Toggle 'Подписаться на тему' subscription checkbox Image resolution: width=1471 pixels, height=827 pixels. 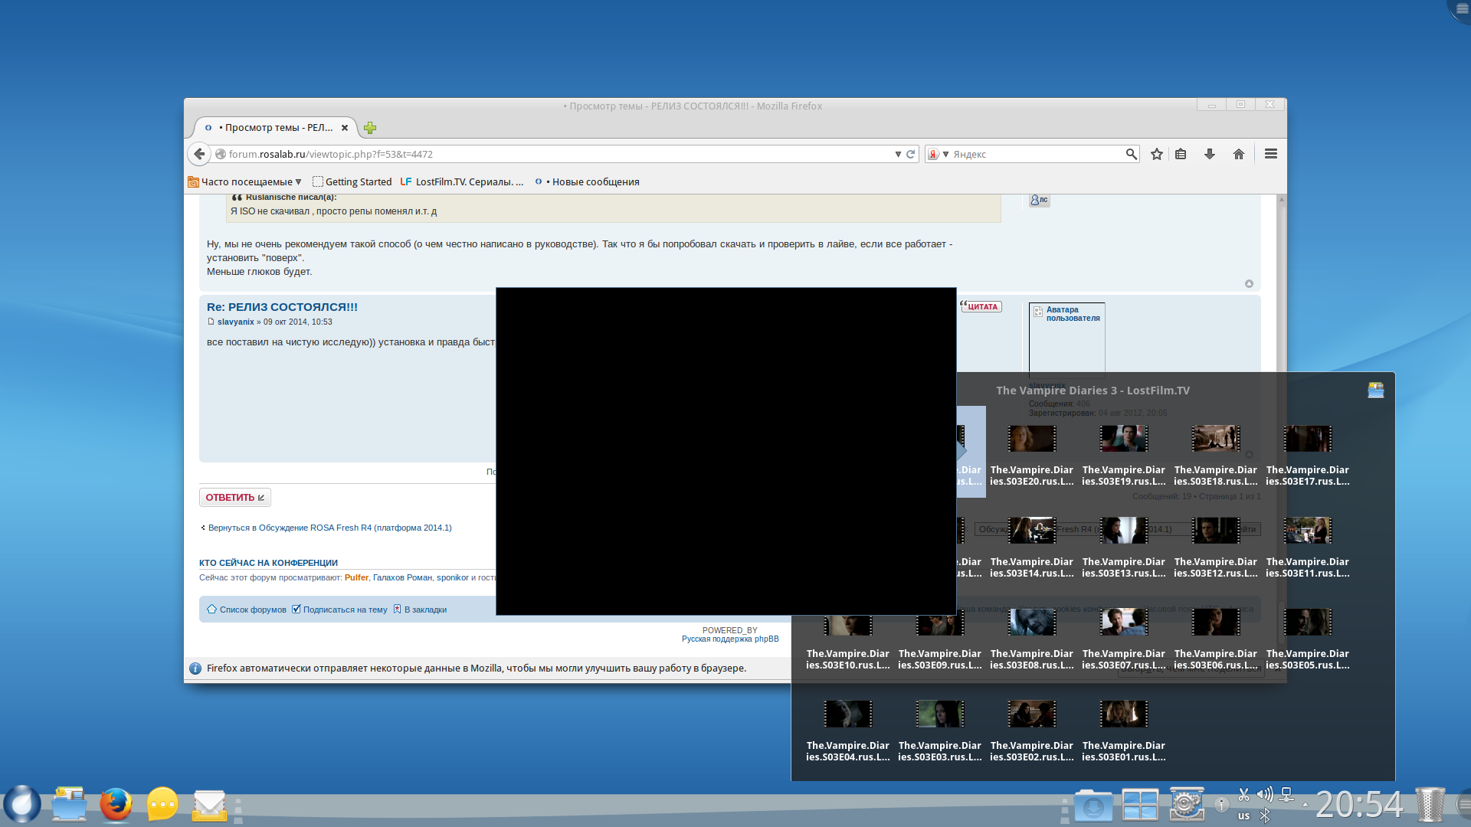coord(296,610)
